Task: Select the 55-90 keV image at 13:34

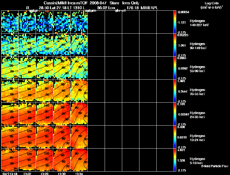Action: pyautogui.click(x=79, y=68)
